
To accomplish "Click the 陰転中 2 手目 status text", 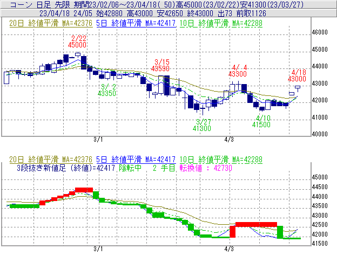I will point(147,168).
